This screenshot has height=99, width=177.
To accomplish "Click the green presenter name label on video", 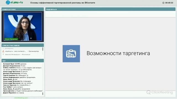I will pyautogui.click(x=11, y=39).
